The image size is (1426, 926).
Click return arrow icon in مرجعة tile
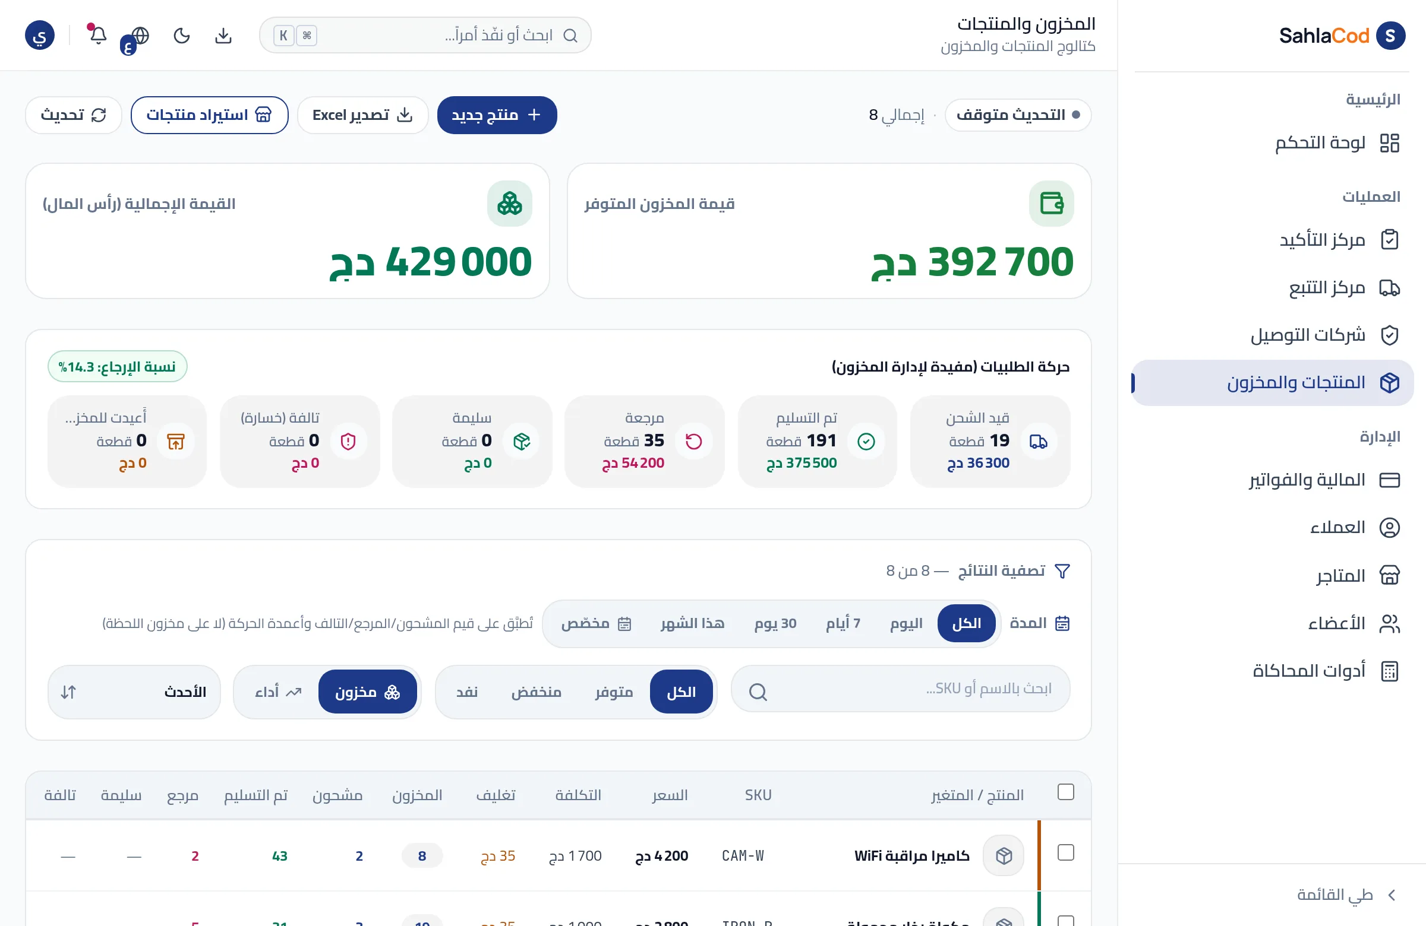tap(694, 442)
